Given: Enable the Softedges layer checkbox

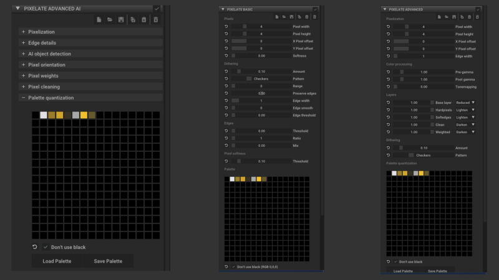Looking at the screenshot, I should (432, 117).
